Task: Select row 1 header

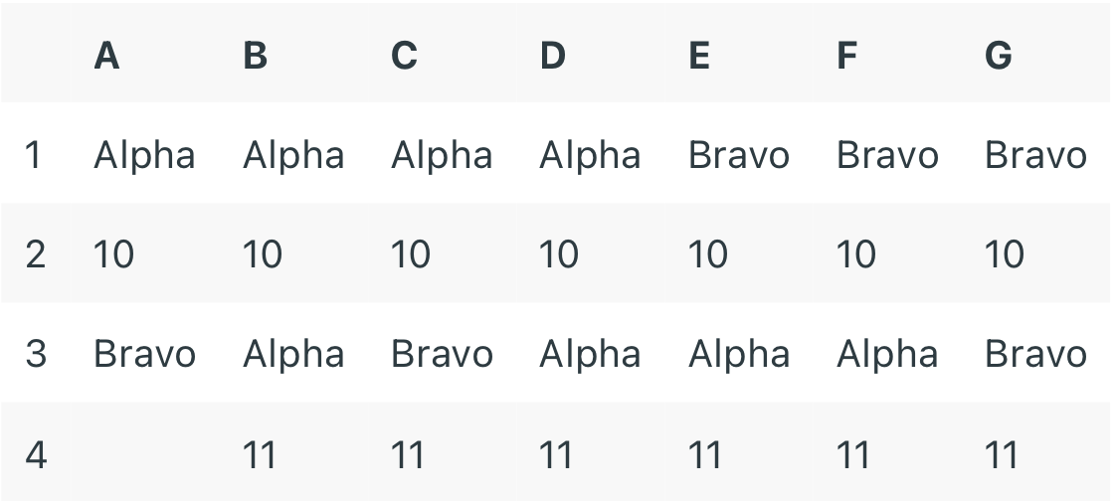Action: [x=34, y=155]
